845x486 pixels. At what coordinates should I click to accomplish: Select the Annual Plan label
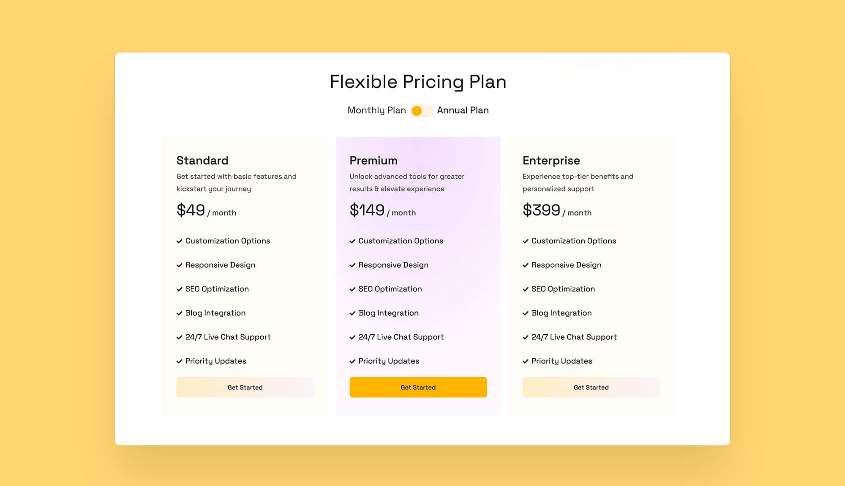point(463,110)
